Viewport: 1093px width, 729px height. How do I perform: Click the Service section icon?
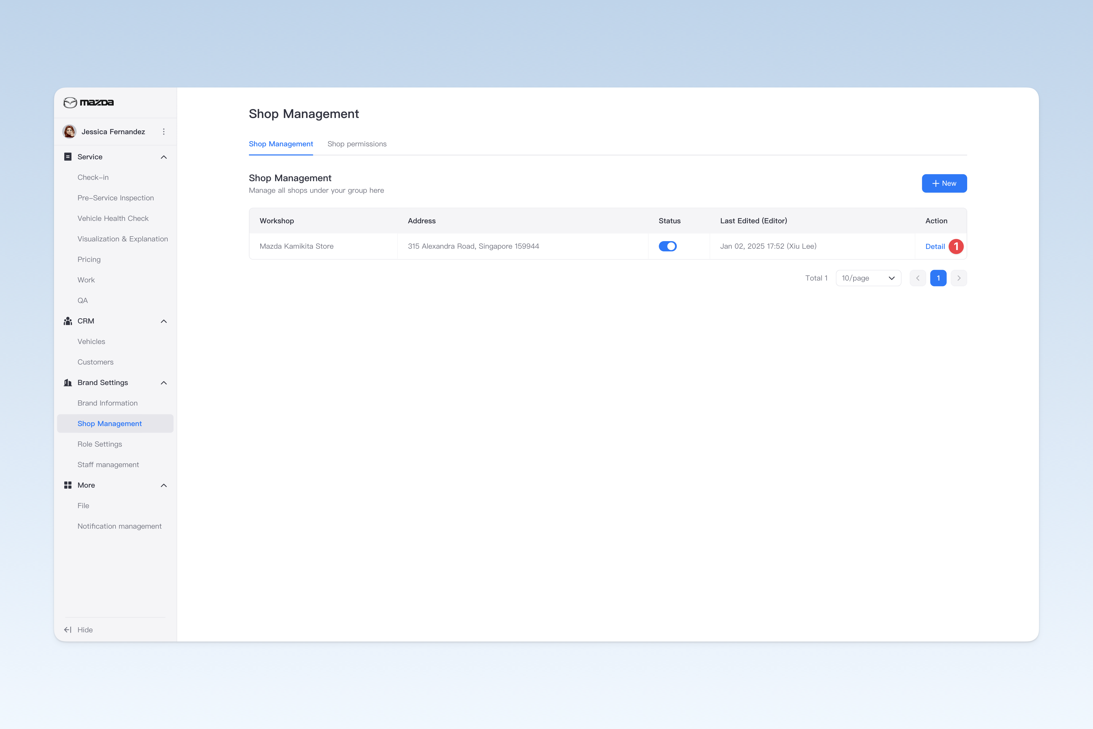coord(68,157)
